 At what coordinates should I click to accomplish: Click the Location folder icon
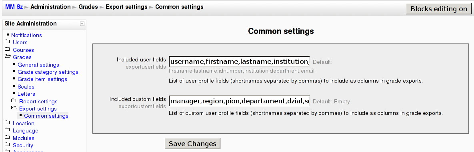point(7,122)
